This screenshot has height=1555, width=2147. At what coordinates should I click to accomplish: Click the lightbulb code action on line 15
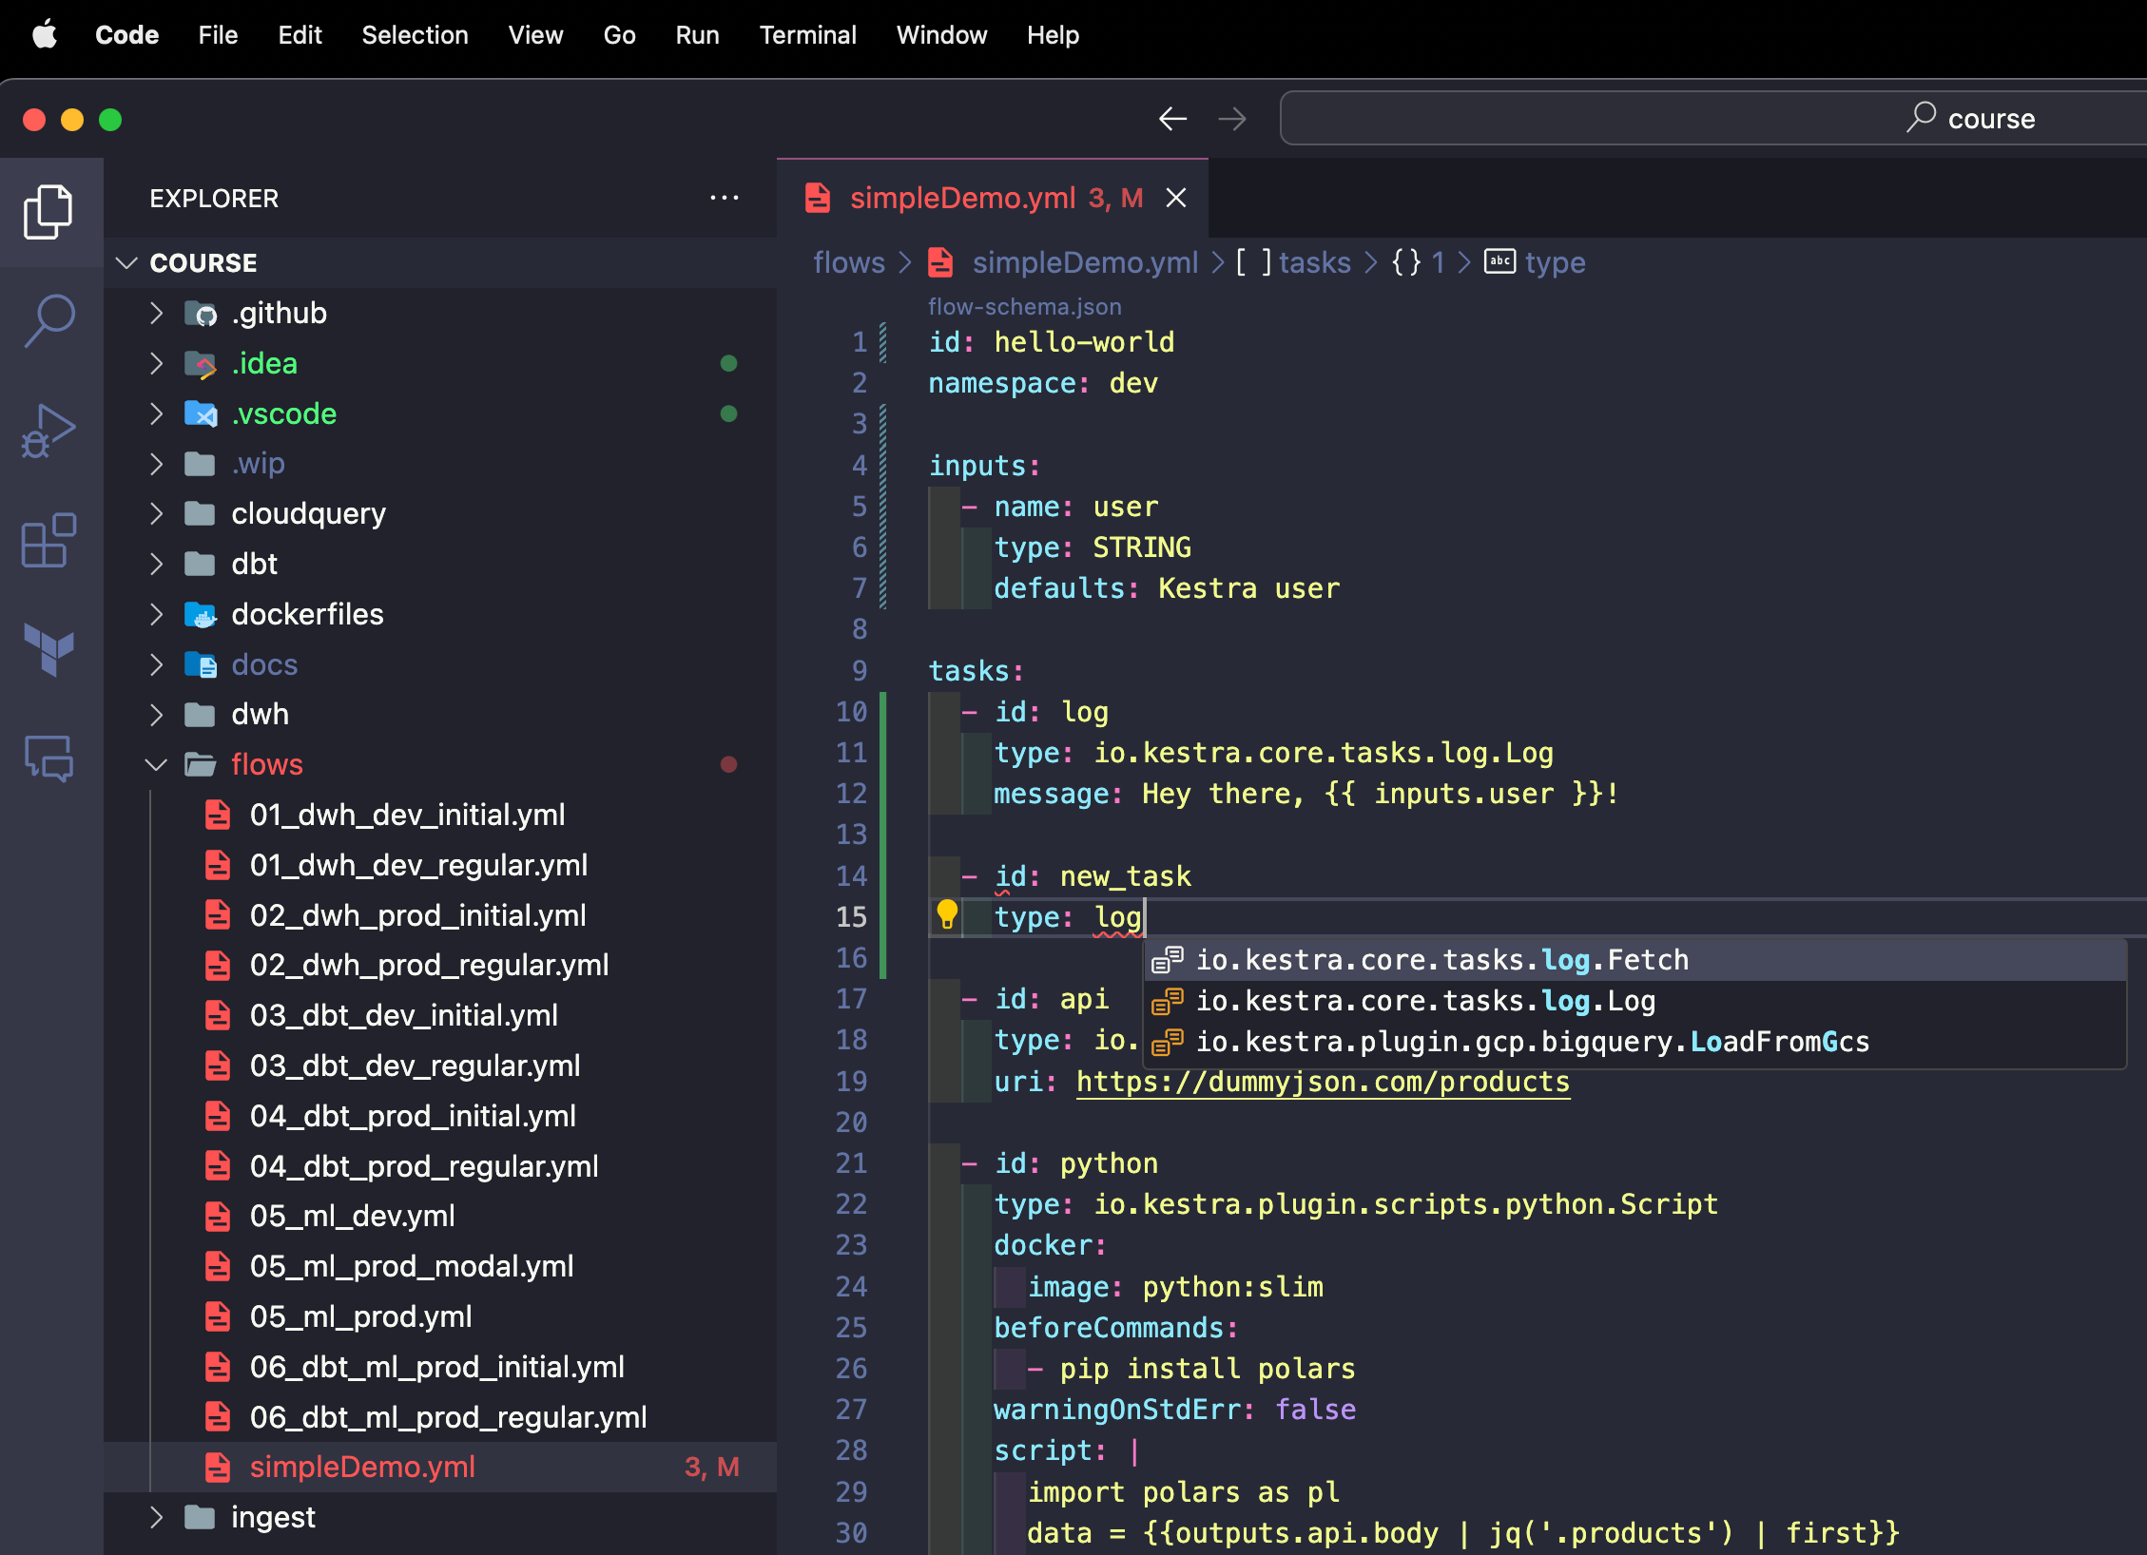point(945,915)
